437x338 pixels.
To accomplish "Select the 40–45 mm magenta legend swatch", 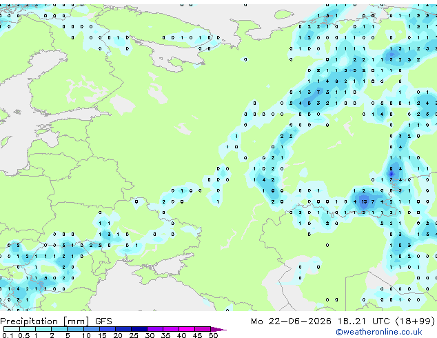I will pyautogui.click(x=187, y=329).
